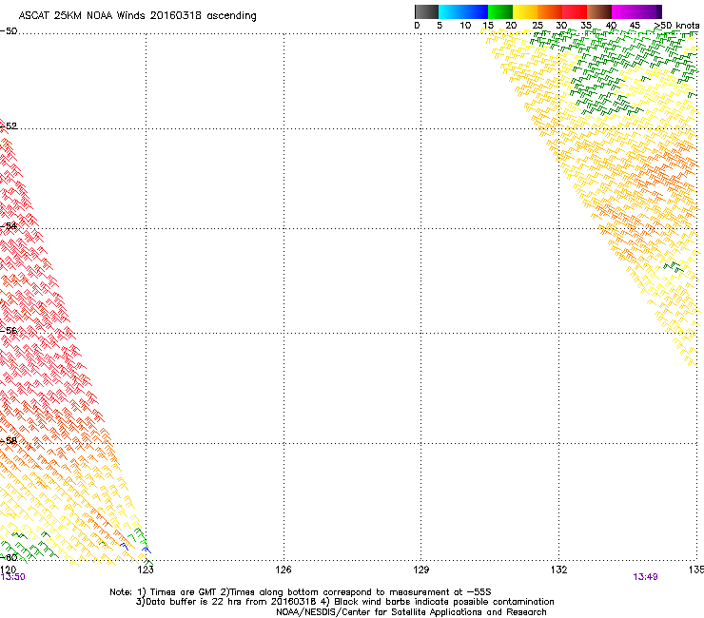Click the '-58' latitude label
This screenshot has height=618, width=704.
pos(9,441)
